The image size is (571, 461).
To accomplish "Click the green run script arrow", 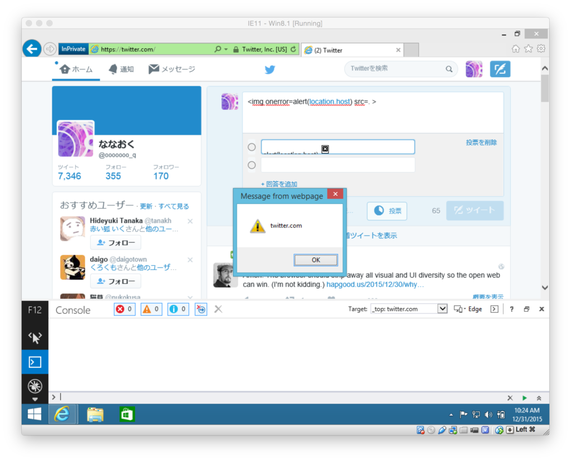I will click(524, 398).
